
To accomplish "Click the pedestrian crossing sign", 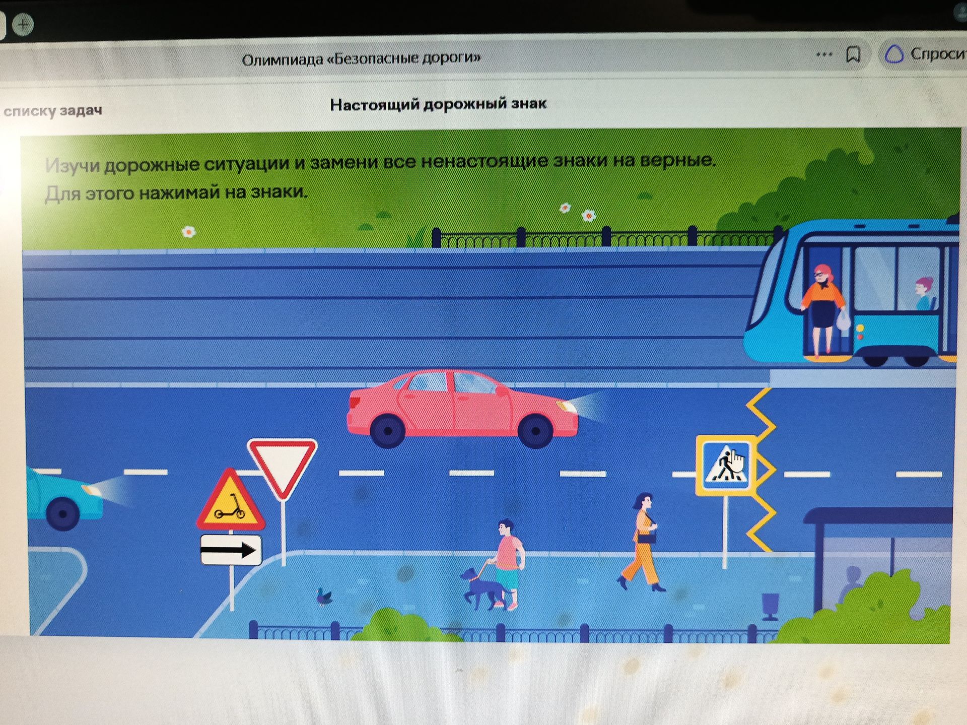I will 726,465.
